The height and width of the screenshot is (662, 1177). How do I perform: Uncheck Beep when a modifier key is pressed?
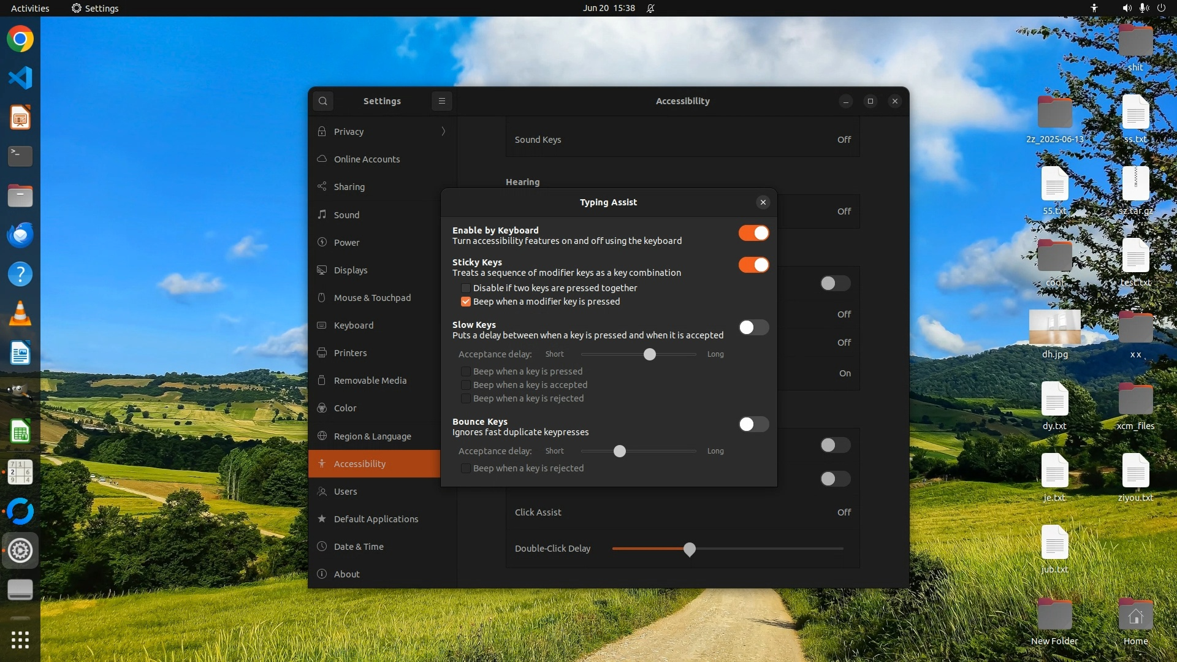pyautogui.click(x=466, y=302)
